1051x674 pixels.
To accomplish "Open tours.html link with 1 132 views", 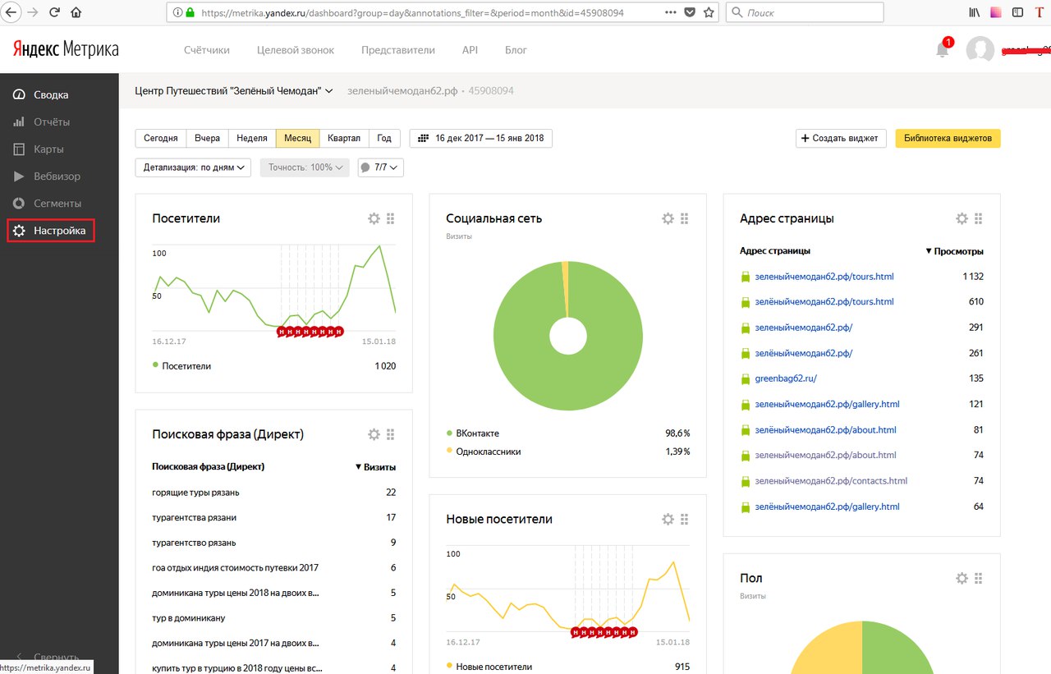I will coord(824,277).
